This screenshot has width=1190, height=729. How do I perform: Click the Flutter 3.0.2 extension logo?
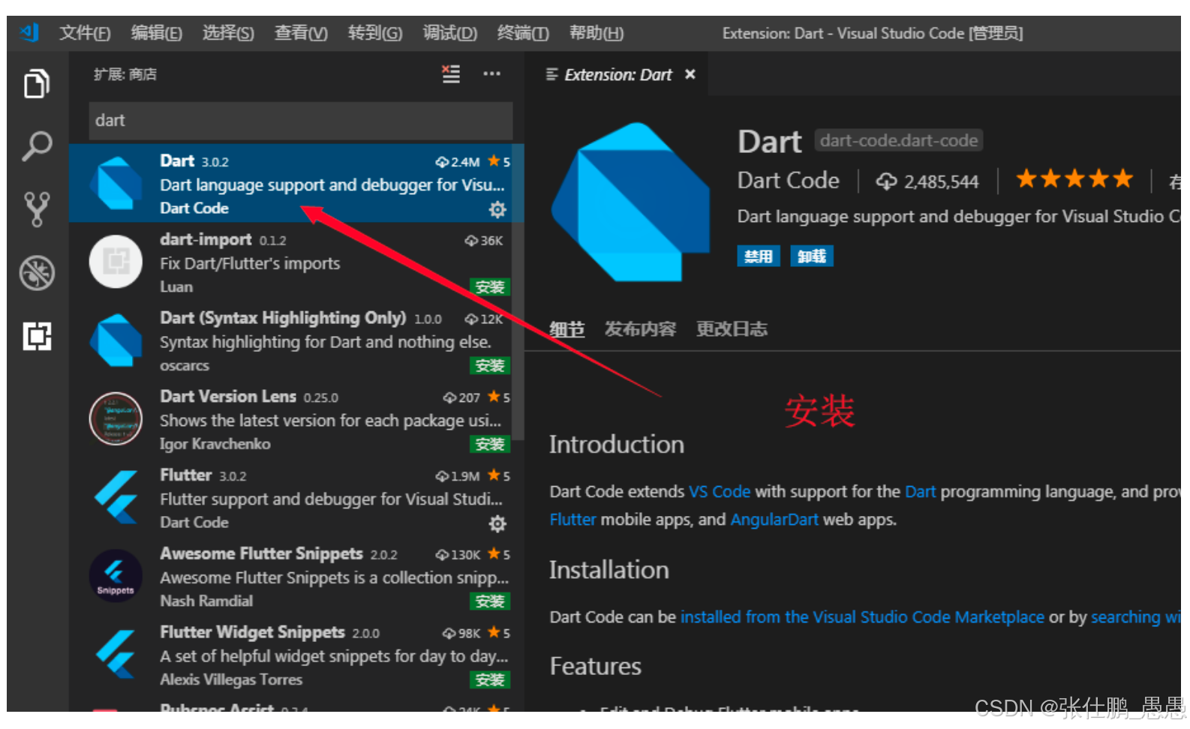click(116, 497)
